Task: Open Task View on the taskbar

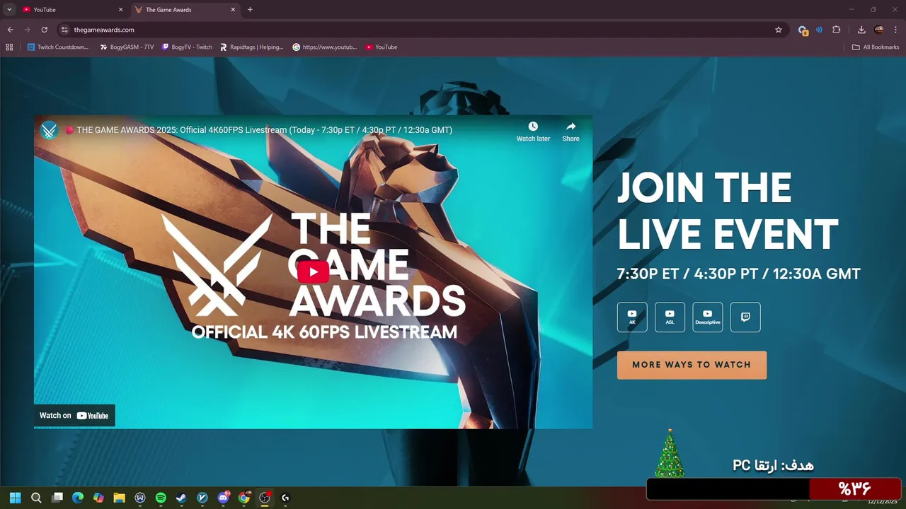Action: (57, 498)
